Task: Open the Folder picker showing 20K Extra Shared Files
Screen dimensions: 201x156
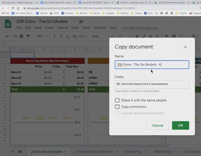Action: (x=152, y=84)
